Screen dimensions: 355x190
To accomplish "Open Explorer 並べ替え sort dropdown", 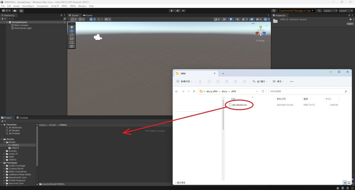I will pos(260,81).
